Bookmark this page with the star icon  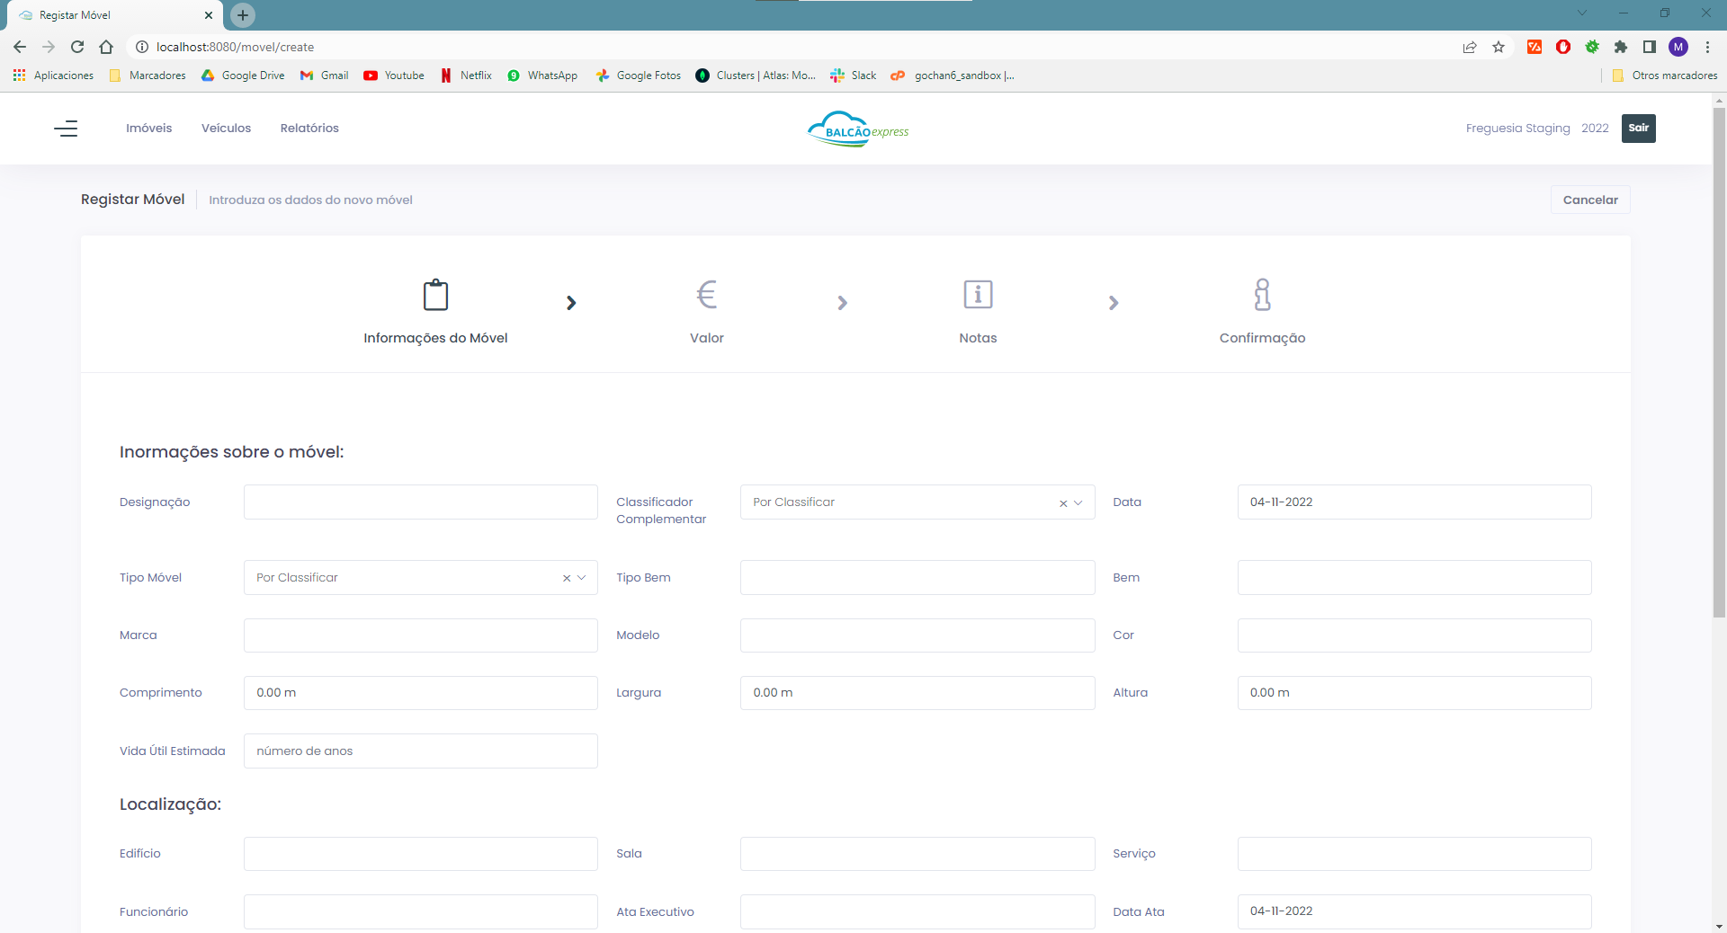click(1499, 47)
